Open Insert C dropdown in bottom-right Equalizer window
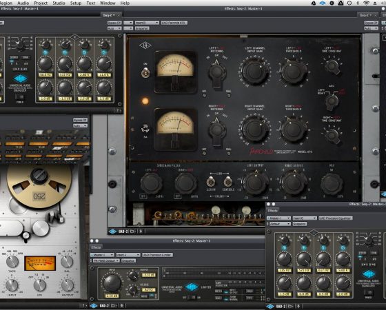The width and height of the screenshot is (386, 310). (305, 218)
